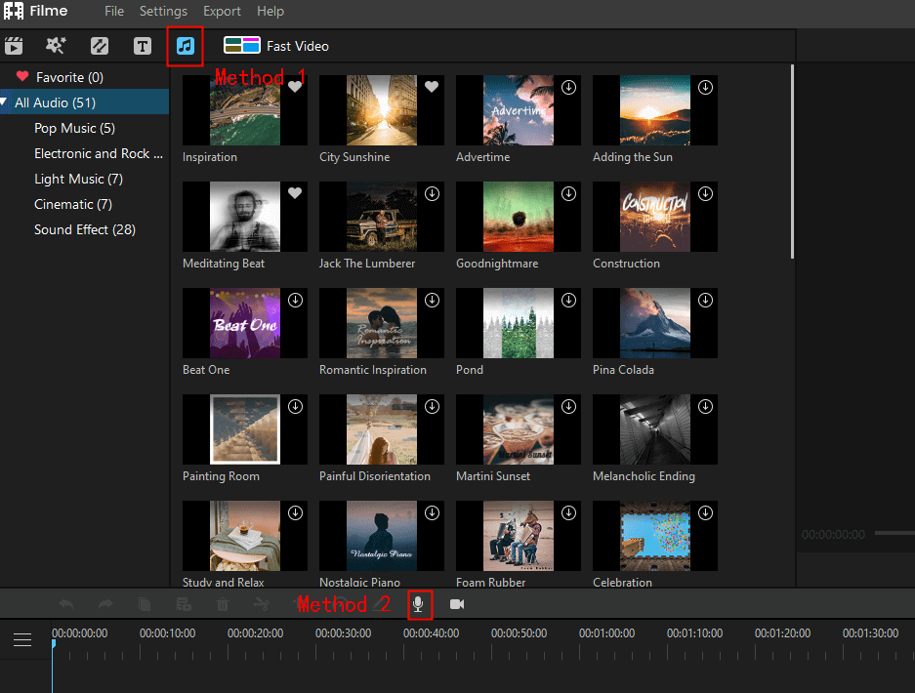The height and width of the screenshot is (693, 915).
Task: Download the Study and Relax track
Action: (295, 512)
